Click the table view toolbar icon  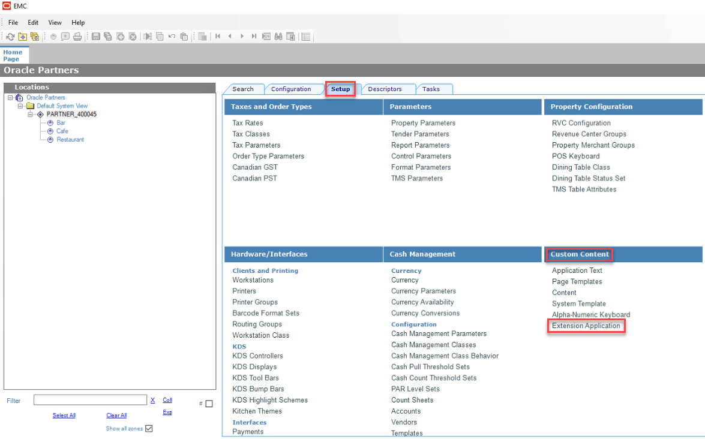[x=306, y=37]
